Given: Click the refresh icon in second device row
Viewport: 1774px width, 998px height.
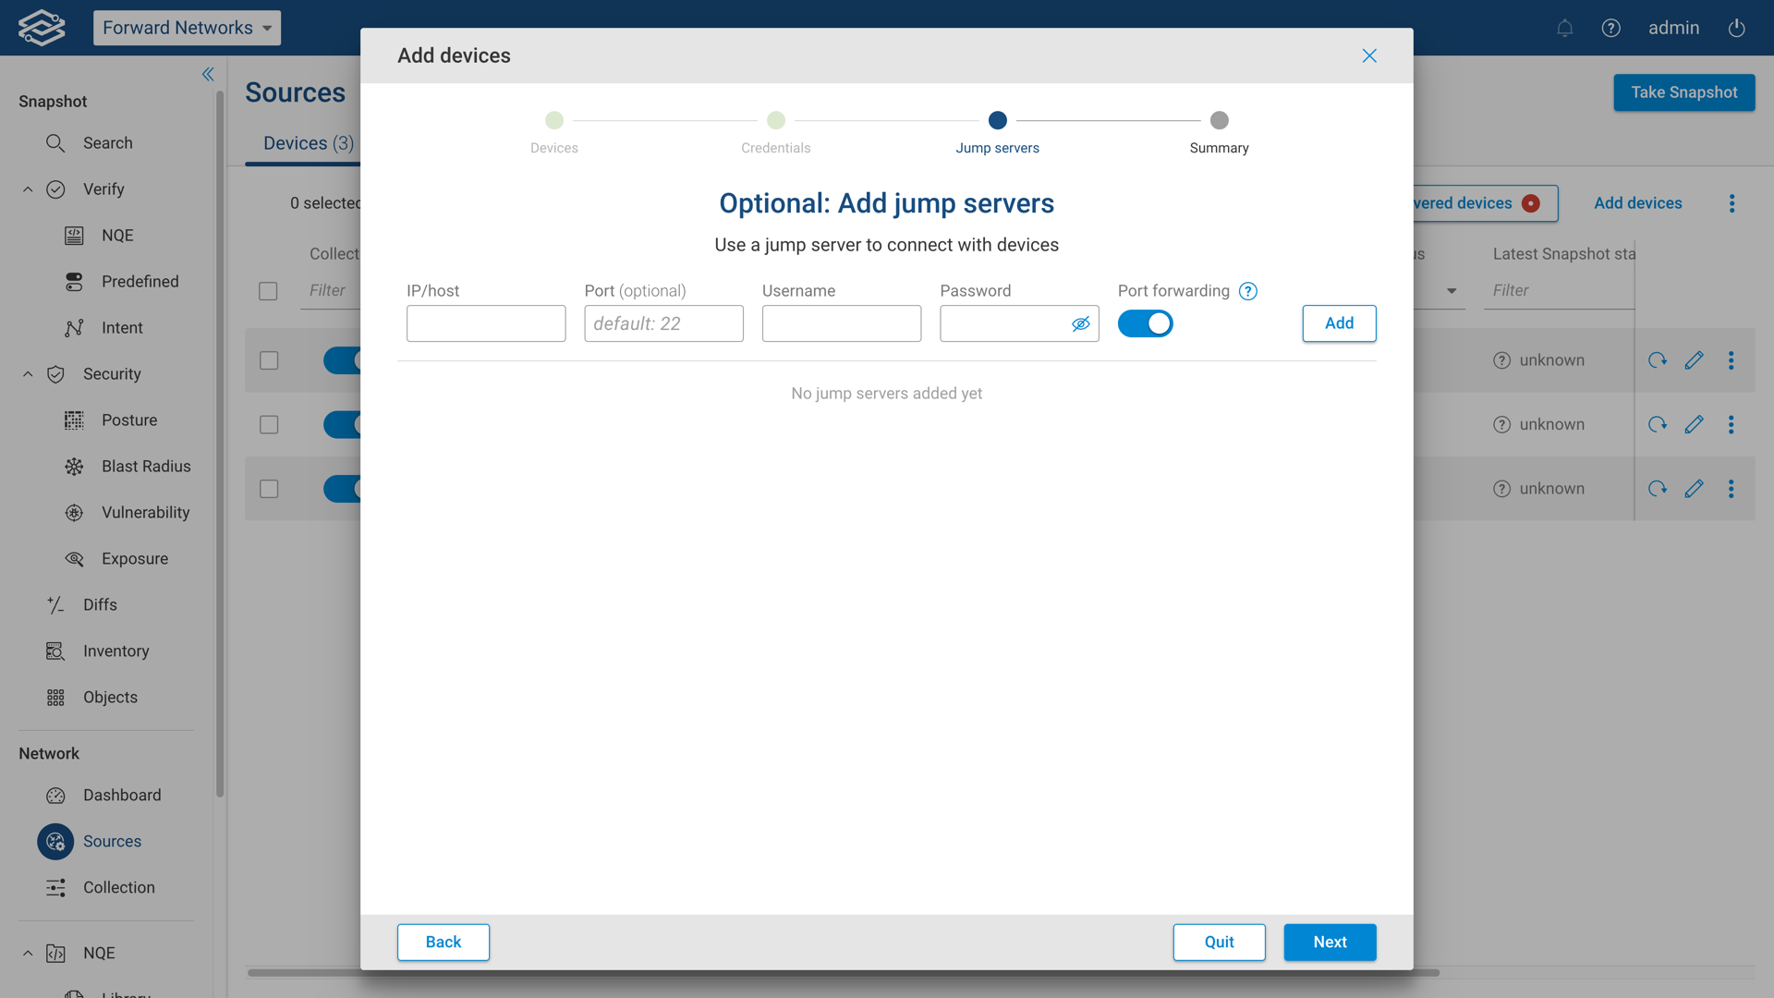Looking at the screenshot, I should click(1658, 424).
